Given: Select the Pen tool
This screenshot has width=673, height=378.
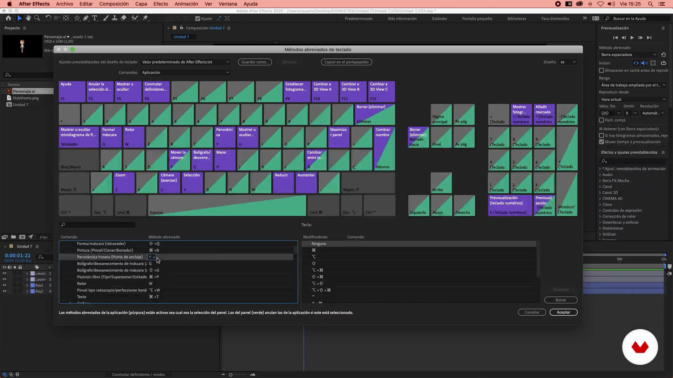Looking at the screenshot, I should coord(86,18).
